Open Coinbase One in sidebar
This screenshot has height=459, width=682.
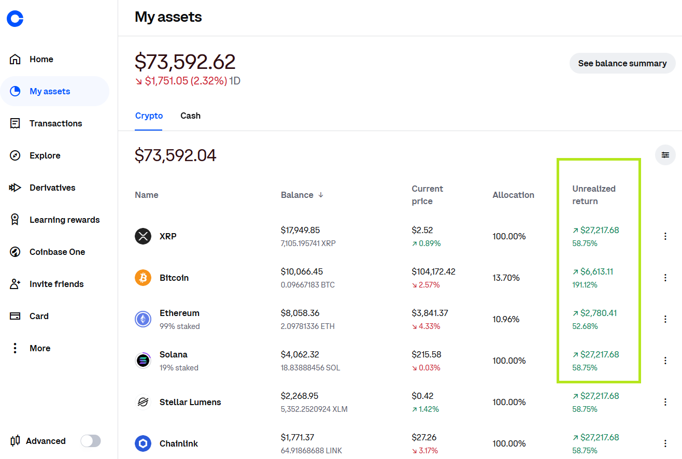tap(58, 252)
